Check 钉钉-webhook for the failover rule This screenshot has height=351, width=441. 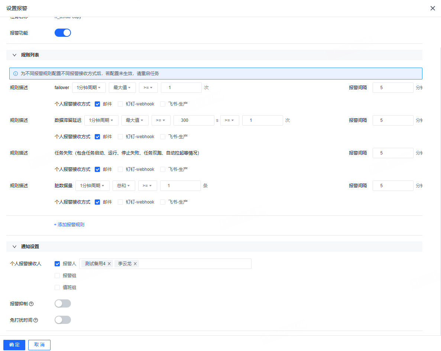point(120,104)
